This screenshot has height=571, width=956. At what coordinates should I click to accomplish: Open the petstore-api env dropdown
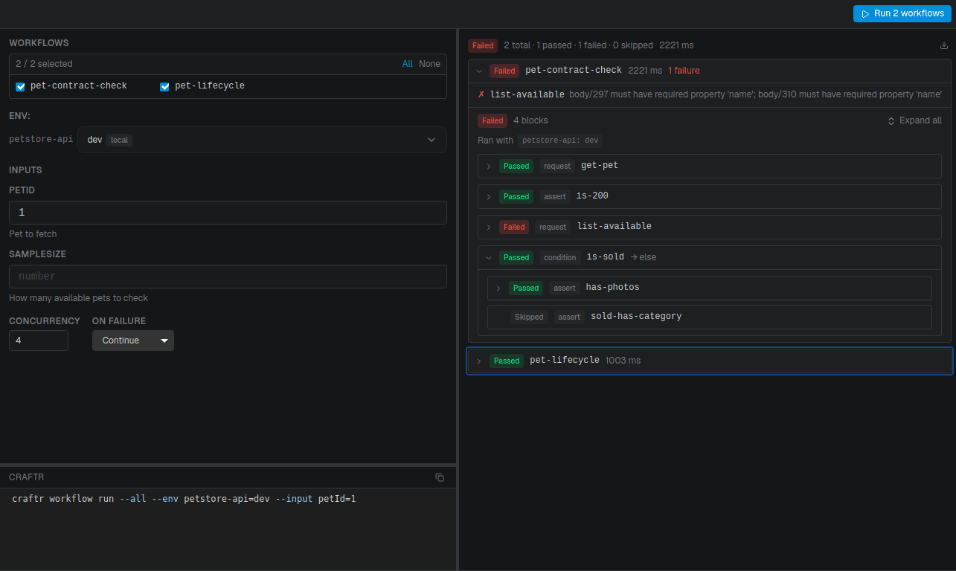click(262, 140)
